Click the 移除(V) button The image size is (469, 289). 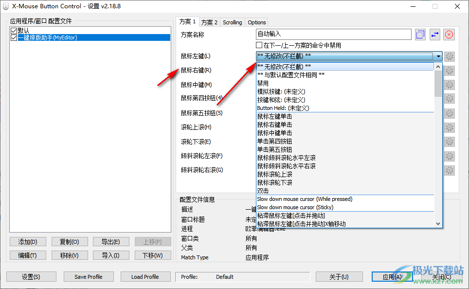[x=70, y=255]
